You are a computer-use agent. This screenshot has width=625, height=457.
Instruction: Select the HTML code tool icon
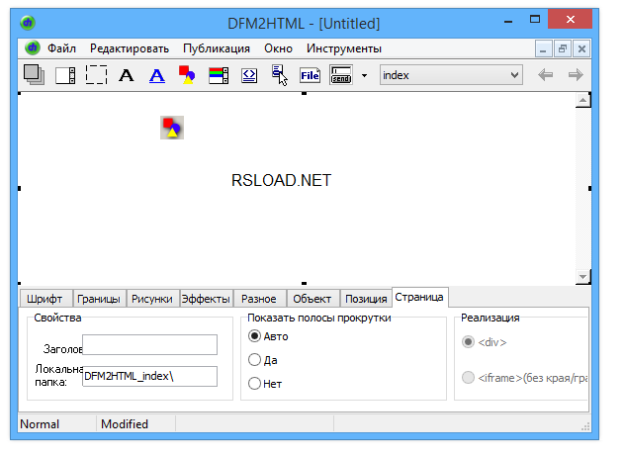tap(249, 75)
